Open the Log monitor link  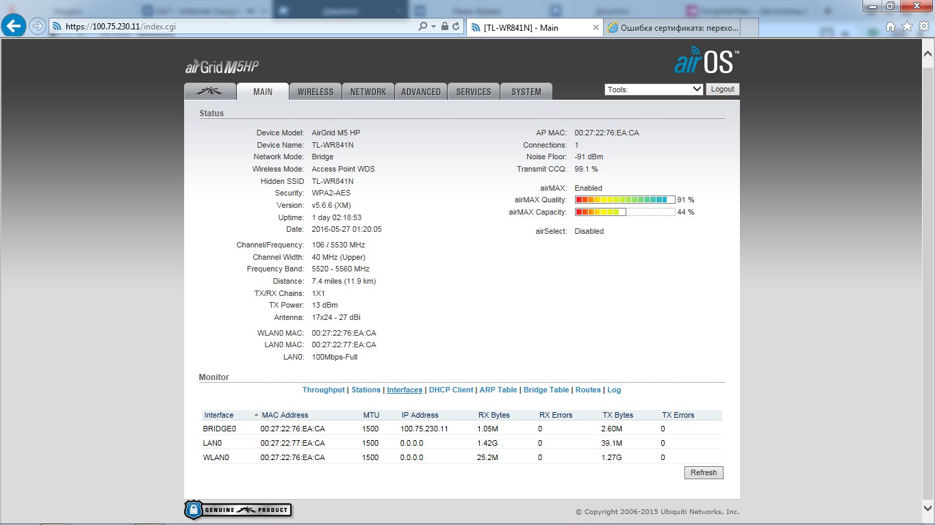614,390
